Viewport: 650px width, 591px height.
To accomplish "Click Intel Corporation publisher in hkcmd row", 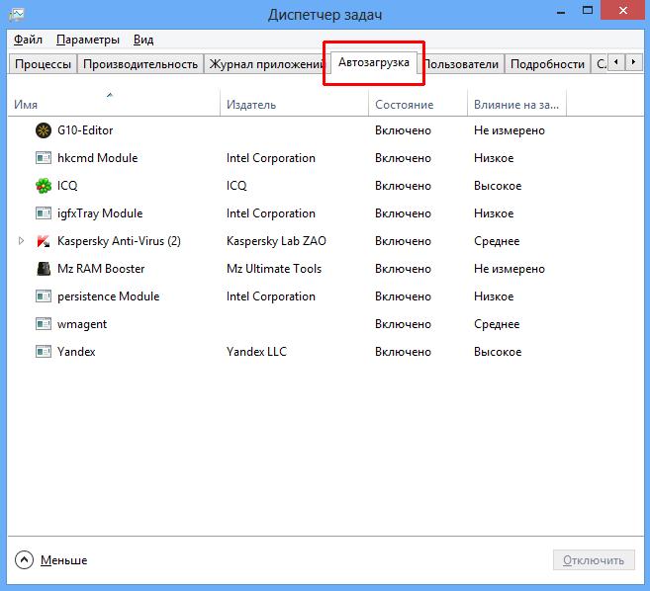I will point(271,158).
